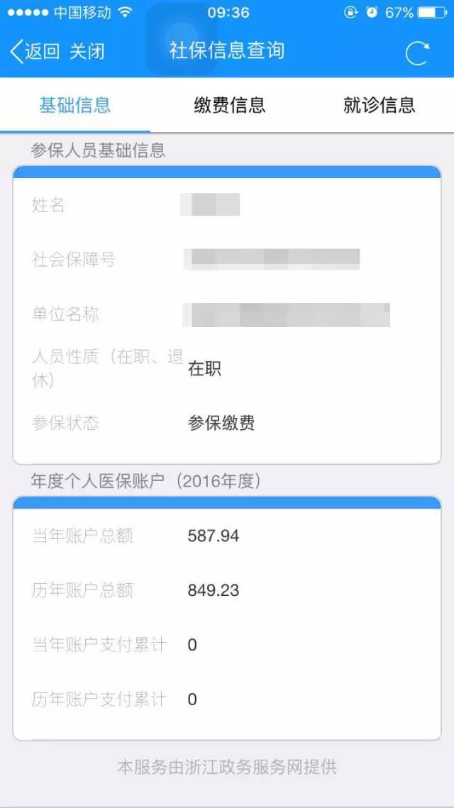Tap the rotation lock status icon
Image resolution: width=454 pixels, height=808 pixels.
coord(350,13)
